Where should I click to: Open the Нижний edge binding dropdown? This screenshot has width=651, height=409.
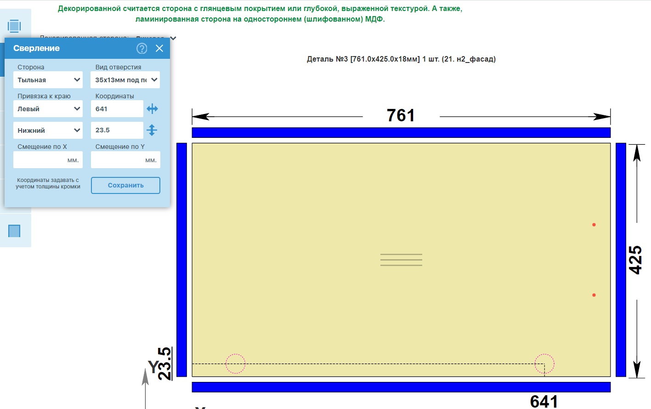click(x=48, y=131)
